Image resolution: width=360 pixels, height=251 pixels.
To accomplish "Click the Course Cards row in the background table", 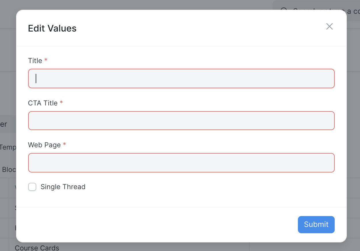I will click(37, 247).
